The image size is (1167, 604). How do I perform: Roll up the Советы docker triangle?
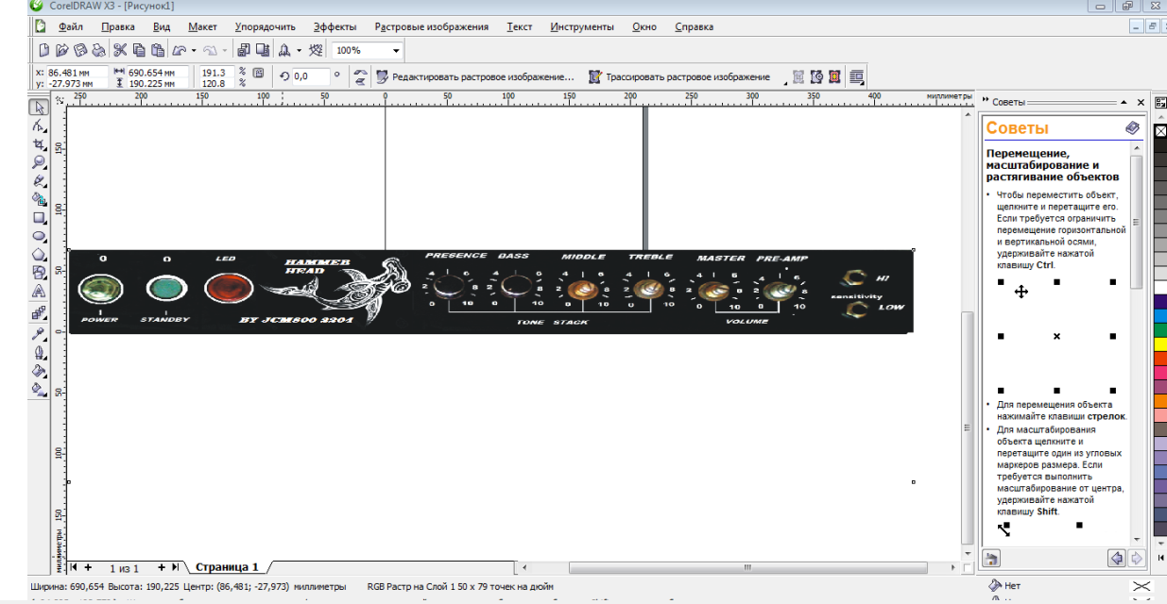pos(1124,102)
